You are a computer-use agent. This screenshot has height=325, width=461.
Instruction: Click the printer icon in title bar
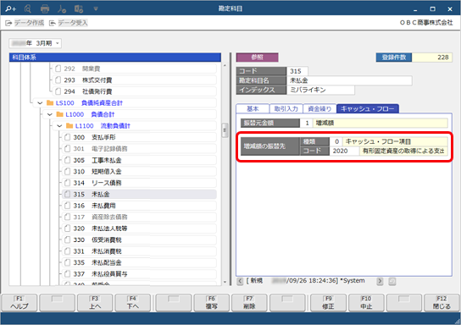(x=45, y=8)
